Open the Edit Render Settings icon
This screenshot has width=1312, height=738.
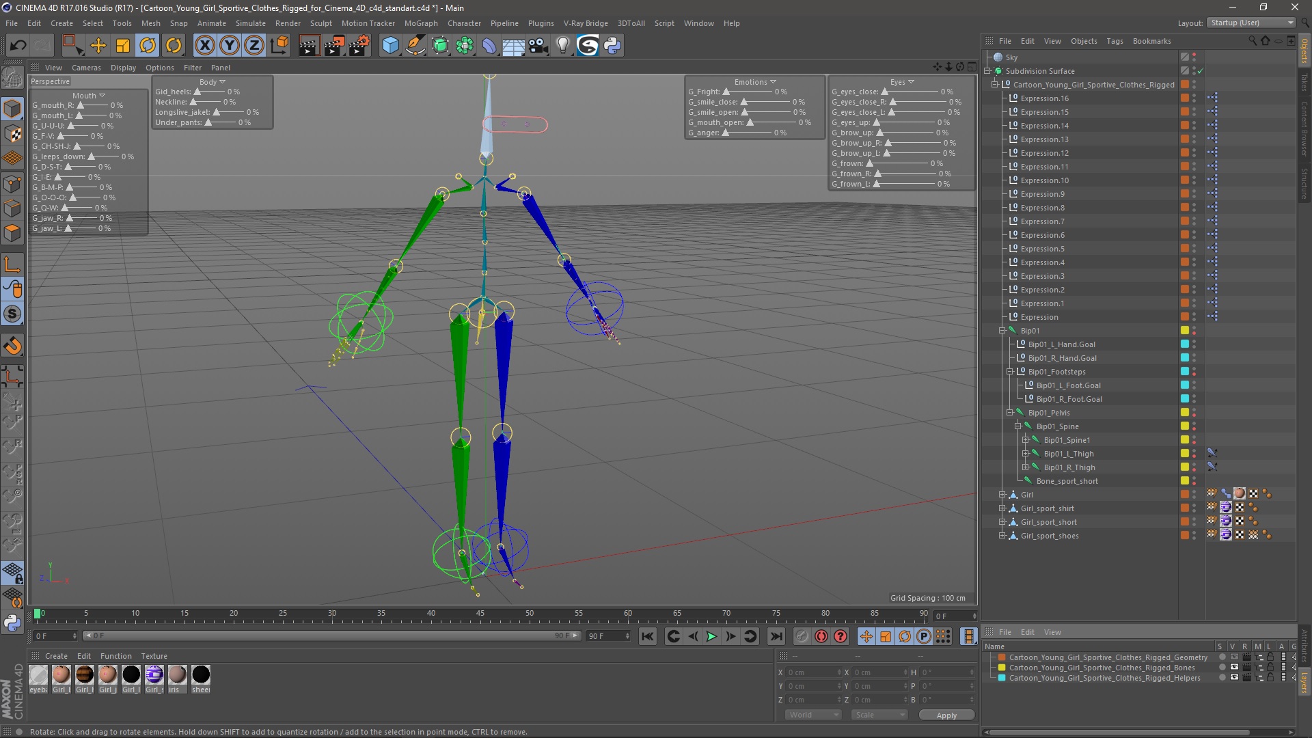(359, 46)
